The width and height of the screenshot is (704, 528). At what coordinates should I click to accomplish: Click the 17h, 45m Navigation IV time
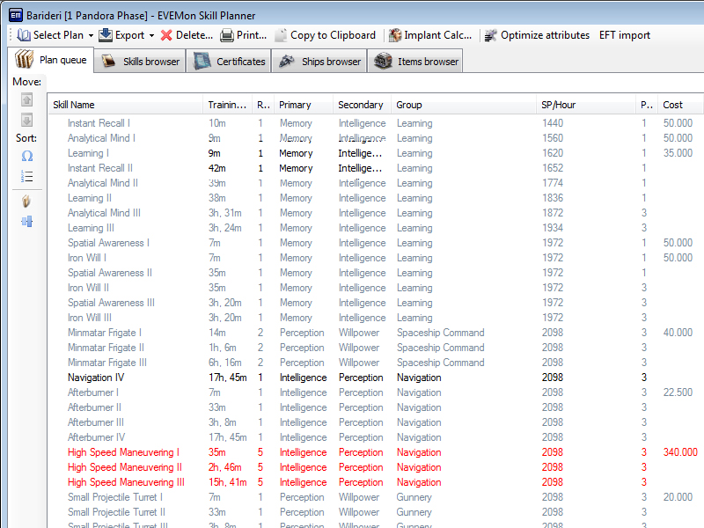click(x=228, y=378)
